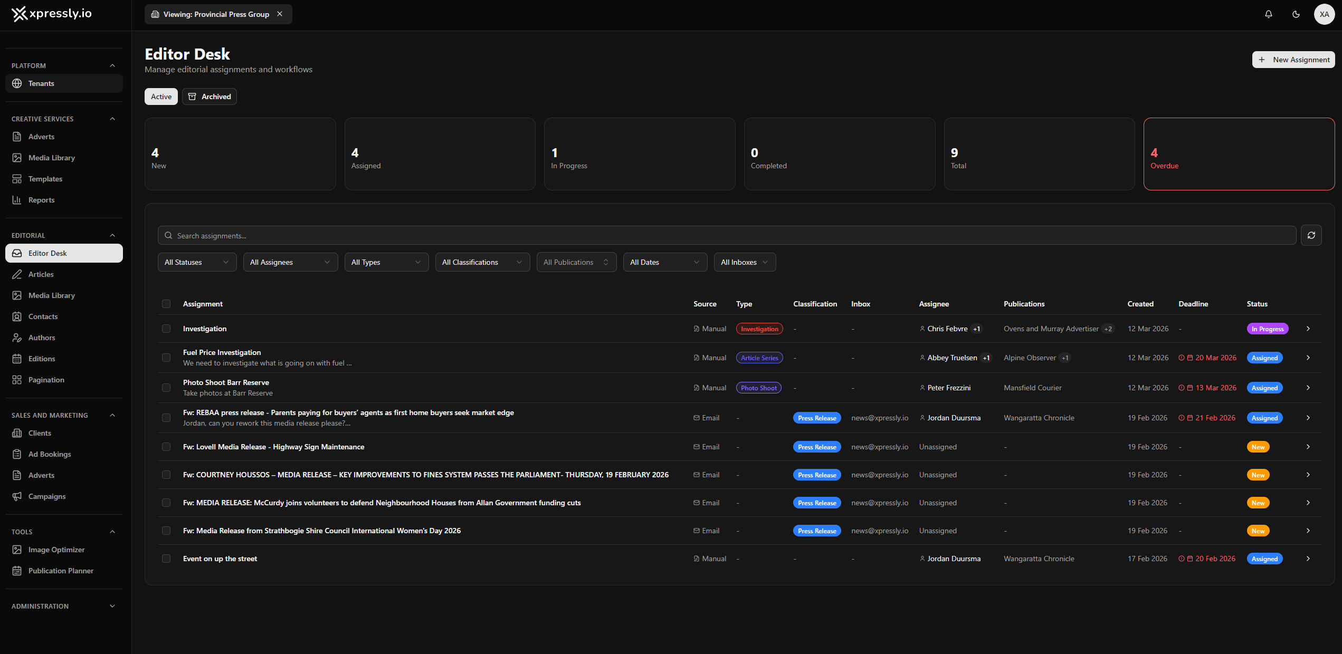The image size is (1342, 654).
Task: Open Reports from the sidebar
Action: click(x=41, y=199)
